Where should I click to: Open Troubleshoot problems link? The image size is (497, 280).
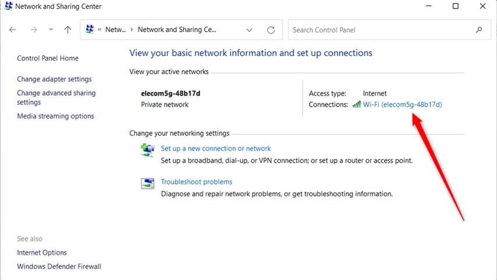pos(196,181)
